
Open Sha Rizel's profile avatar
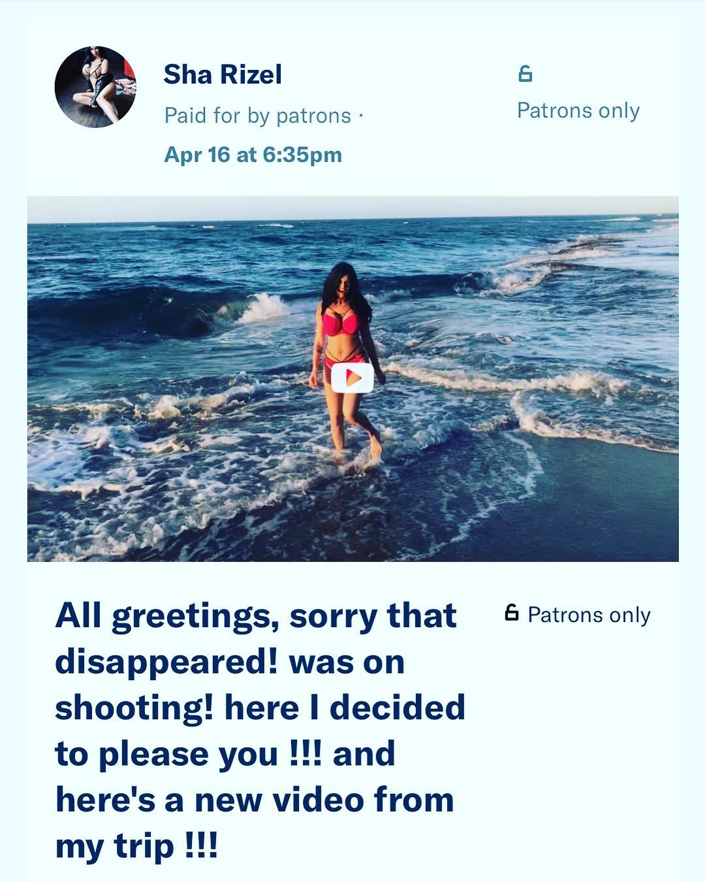click(x=95, y=87)
